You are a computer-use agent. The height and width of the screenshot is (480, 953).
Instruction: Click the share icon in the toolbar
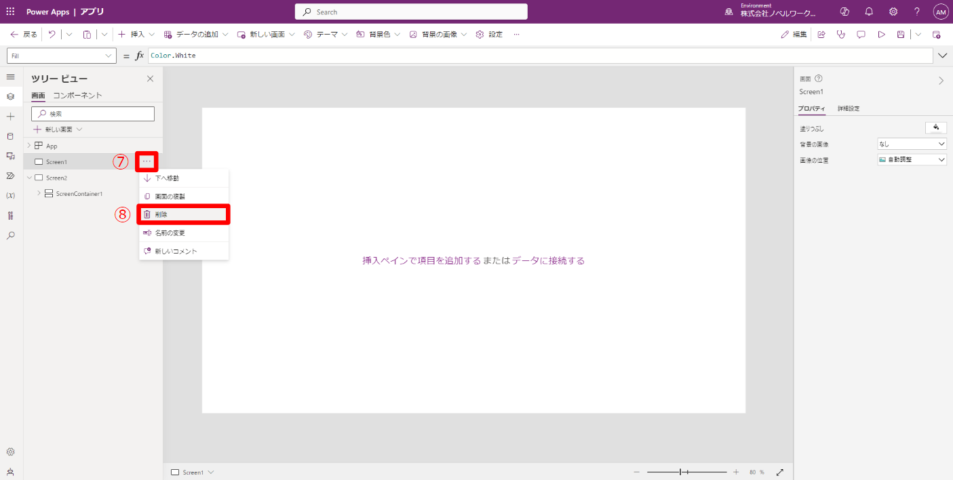(821, 34)
